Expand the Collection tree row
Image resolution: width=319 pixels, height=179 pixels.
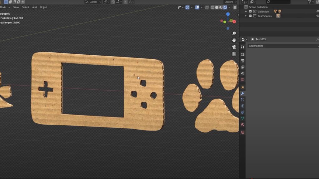(246, 12)
